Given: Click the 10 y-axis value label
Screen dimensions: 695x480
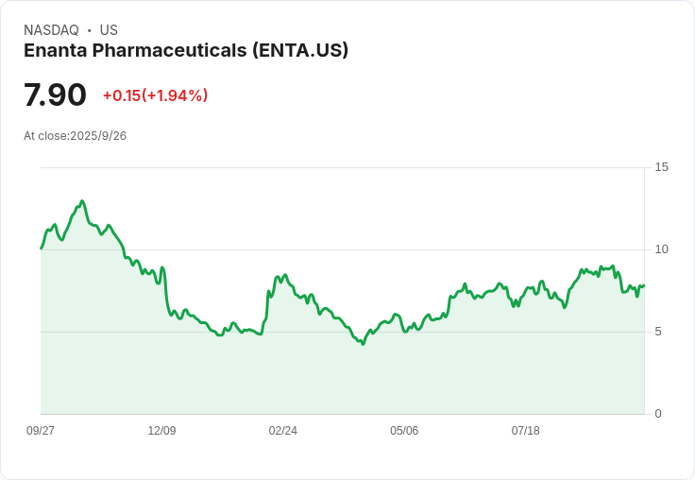Looking at the screenshot, I should (x=662, y=249).
